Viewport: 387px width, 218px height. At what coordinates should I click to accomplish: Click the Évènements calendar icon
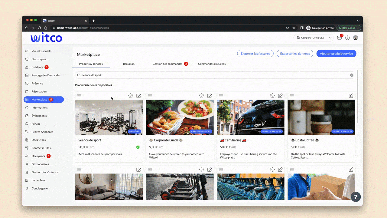pos(27,116)
